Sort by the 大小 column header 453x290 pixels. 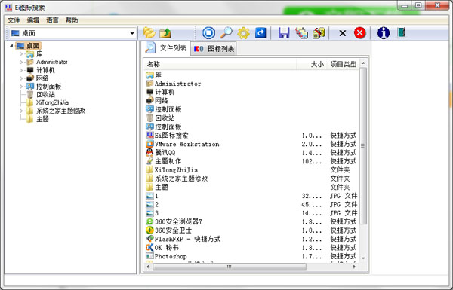click(x=312, y=64)
